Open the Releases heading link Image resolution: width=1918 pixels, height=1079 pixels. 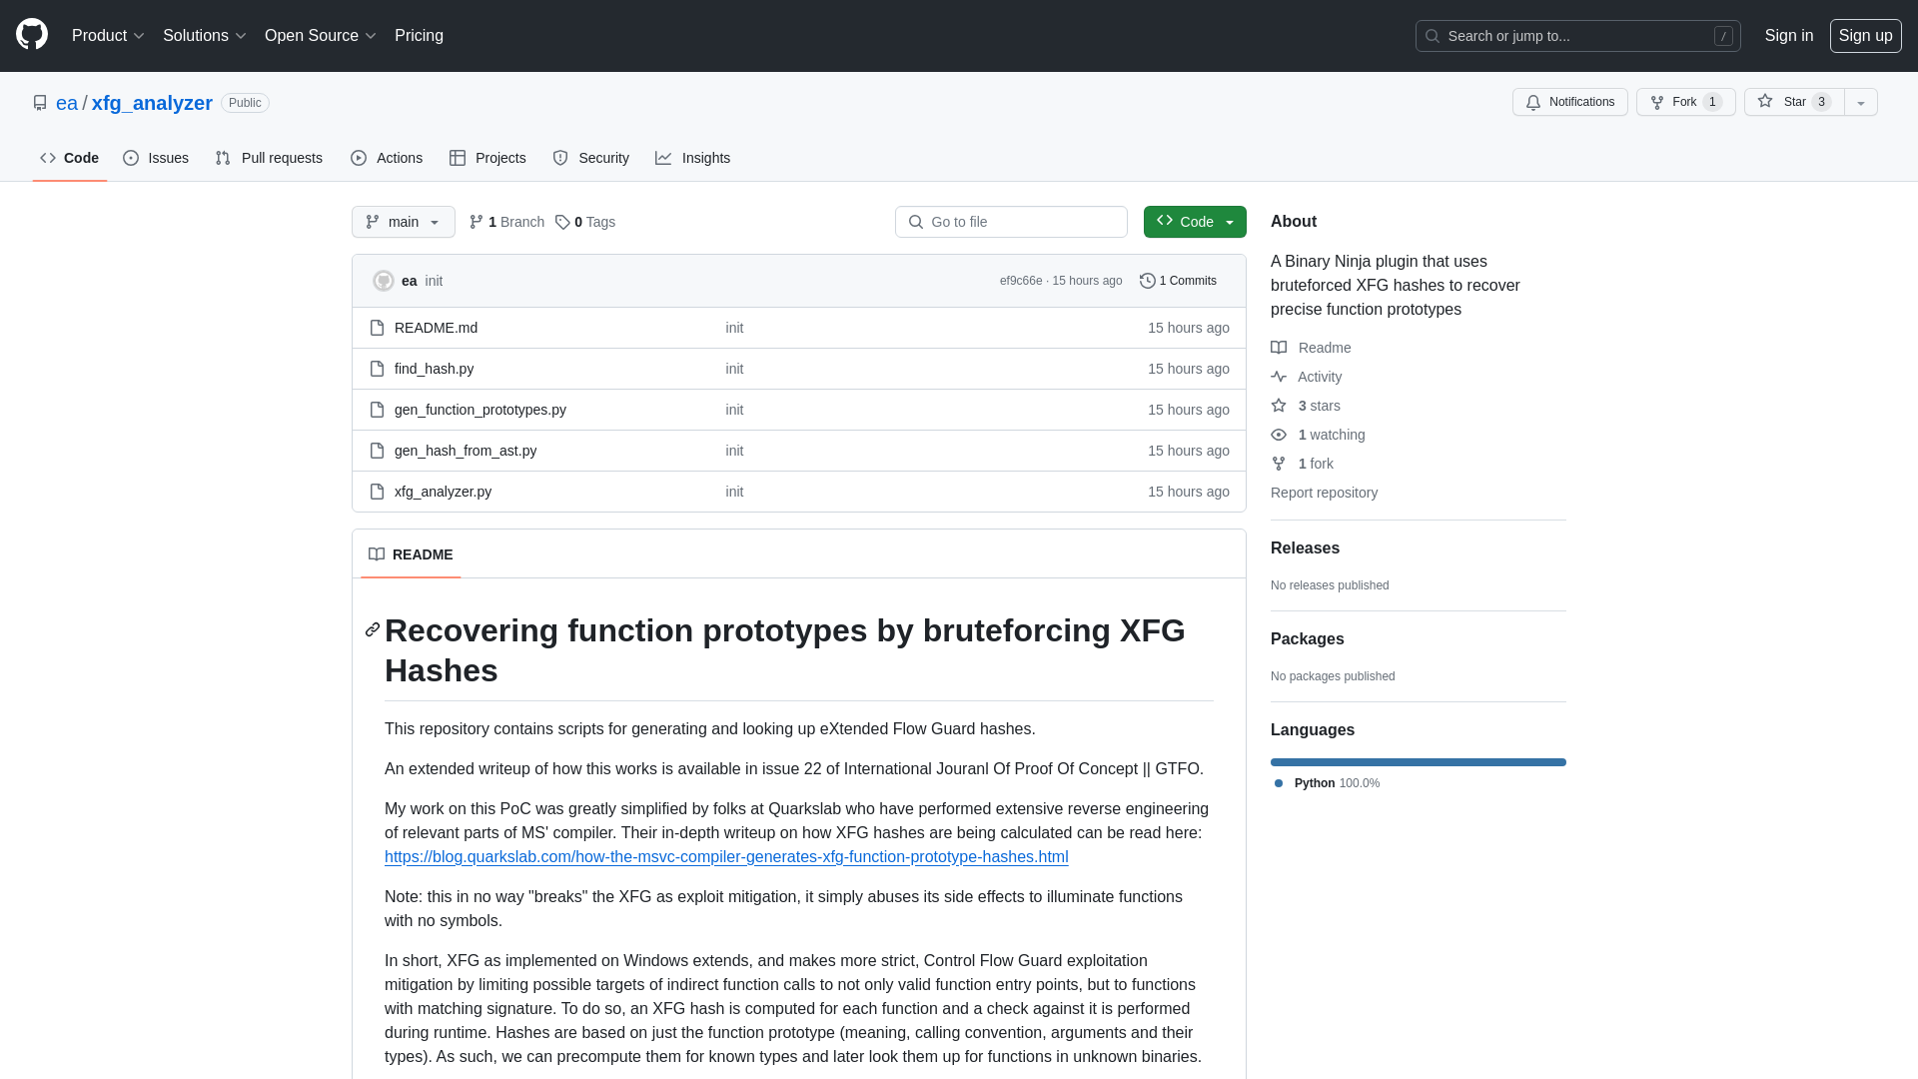click(x=1305, y=548)
